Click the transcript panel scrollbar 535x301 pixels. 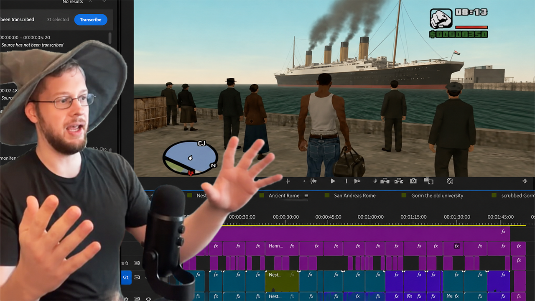[110, 38]
